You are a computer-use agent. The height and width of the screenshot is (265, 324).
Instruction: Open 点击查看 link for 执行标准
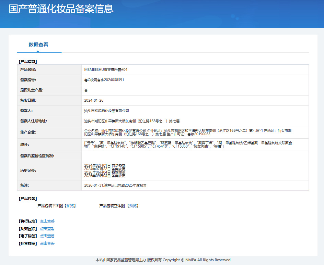(47, 221)
